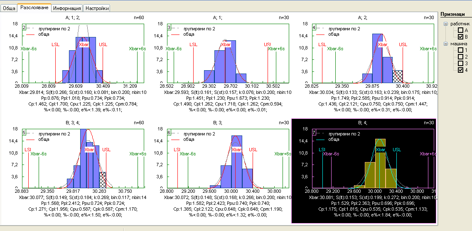
Task: Open the Обща tab
Action: [x=9, y=8]
